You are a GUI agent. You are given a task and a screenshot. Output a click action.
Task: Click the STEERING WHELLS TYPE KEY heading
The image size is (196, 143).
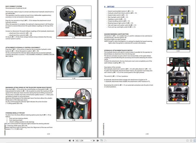(15, 113)
